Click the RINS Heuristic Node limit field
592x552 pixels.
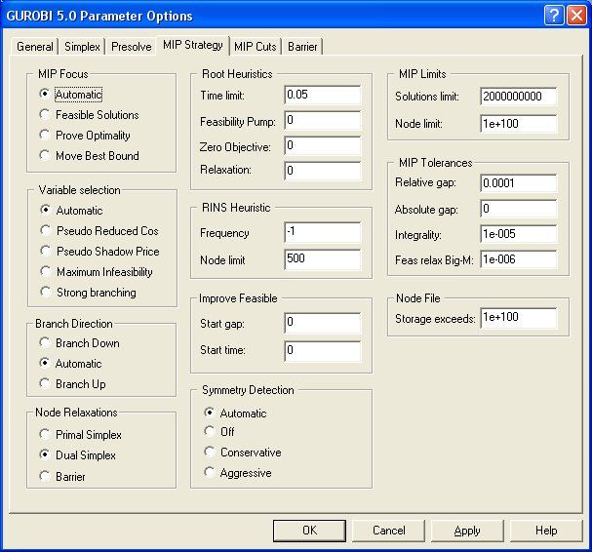pos(323,259)
